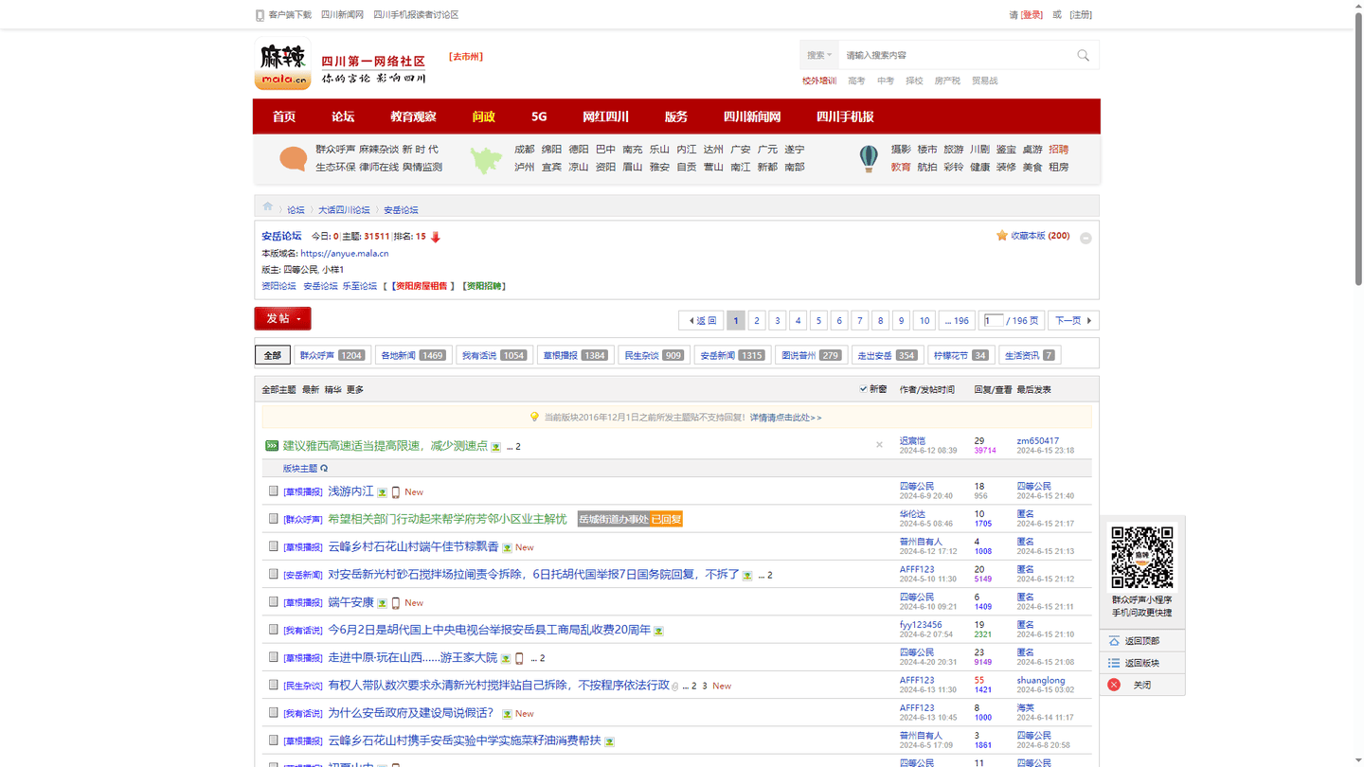Click the thread icon left of 希望相关部门行动起来
Screen dimensions: 1364x767
point(273,519)
